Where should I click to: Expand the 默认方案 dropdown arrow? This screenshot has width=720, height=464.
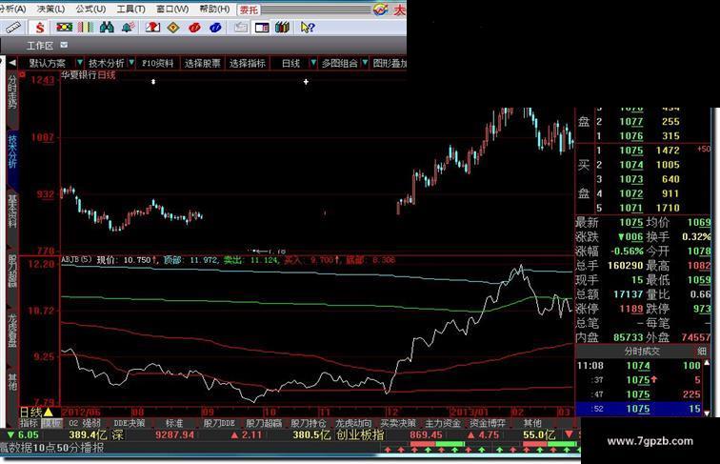(x=79, y=63)
